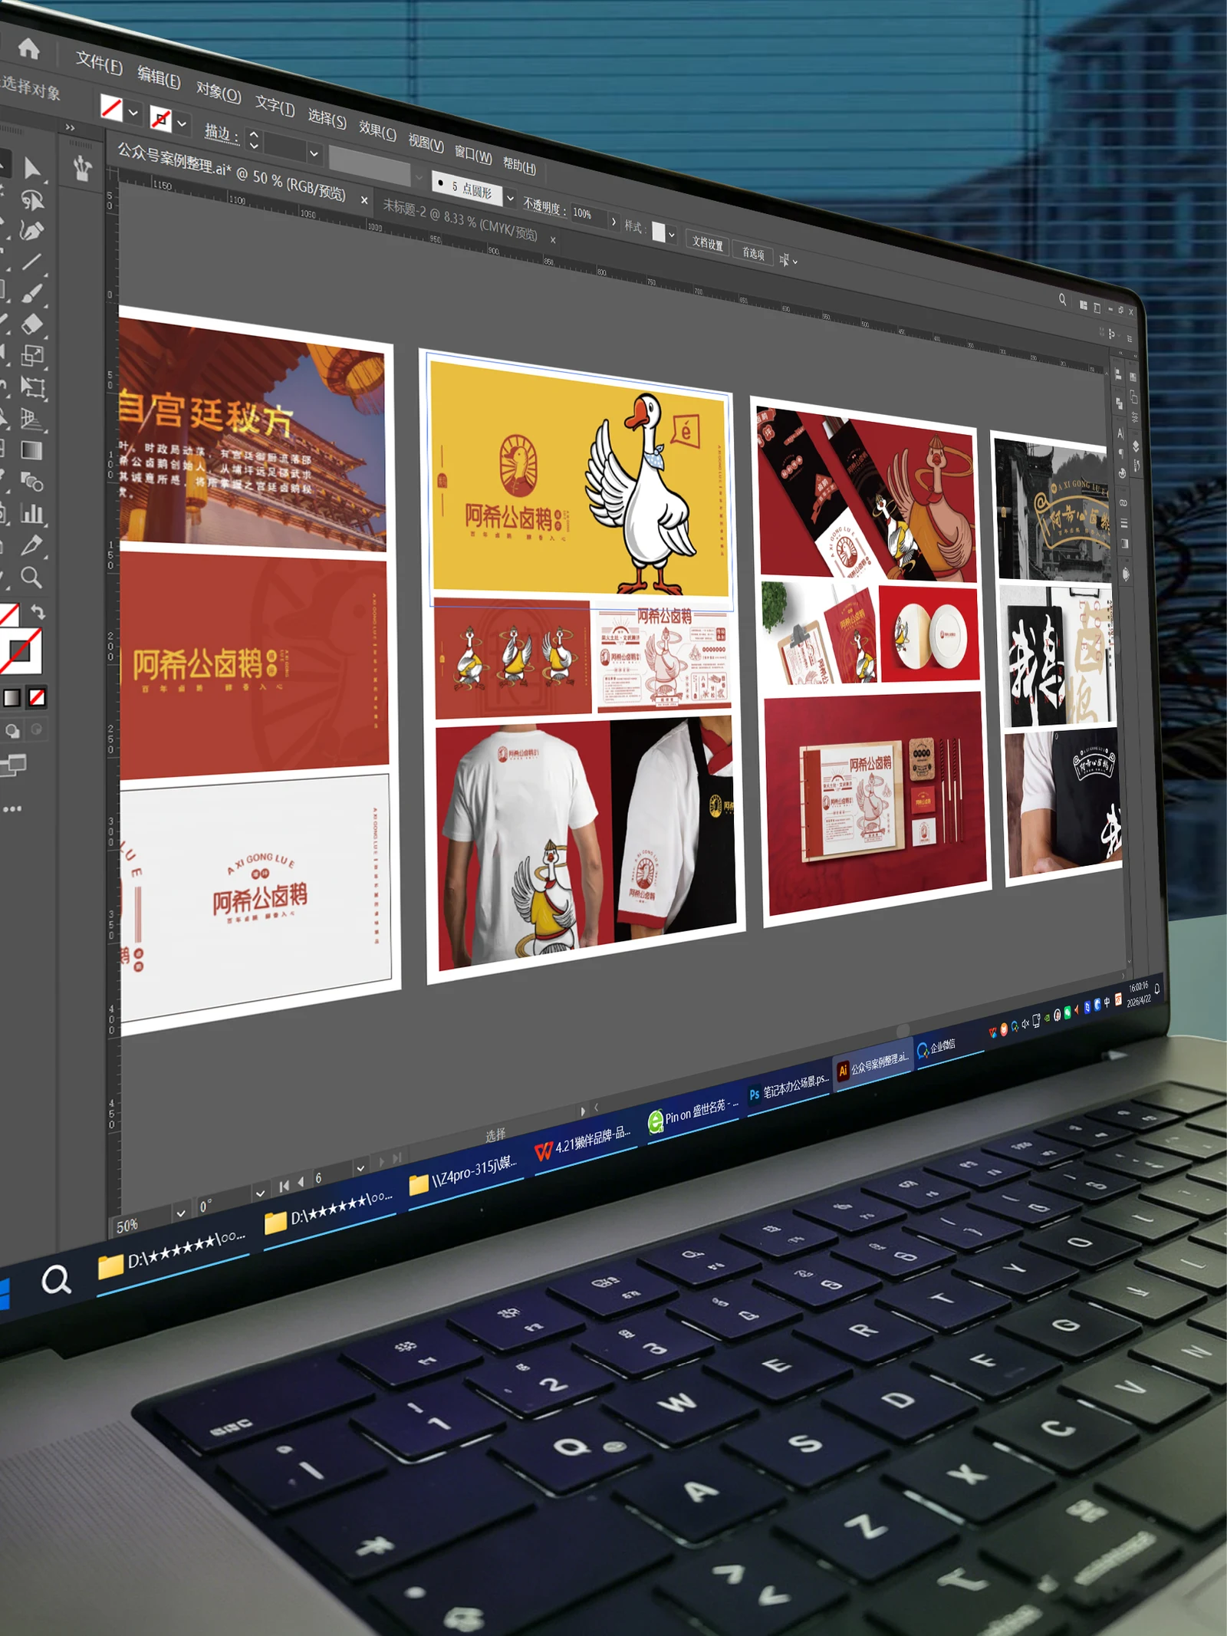Select the Gradient tool
Screen dimensions: 1227x1636
pyautogui.click(x=32, y=450)
